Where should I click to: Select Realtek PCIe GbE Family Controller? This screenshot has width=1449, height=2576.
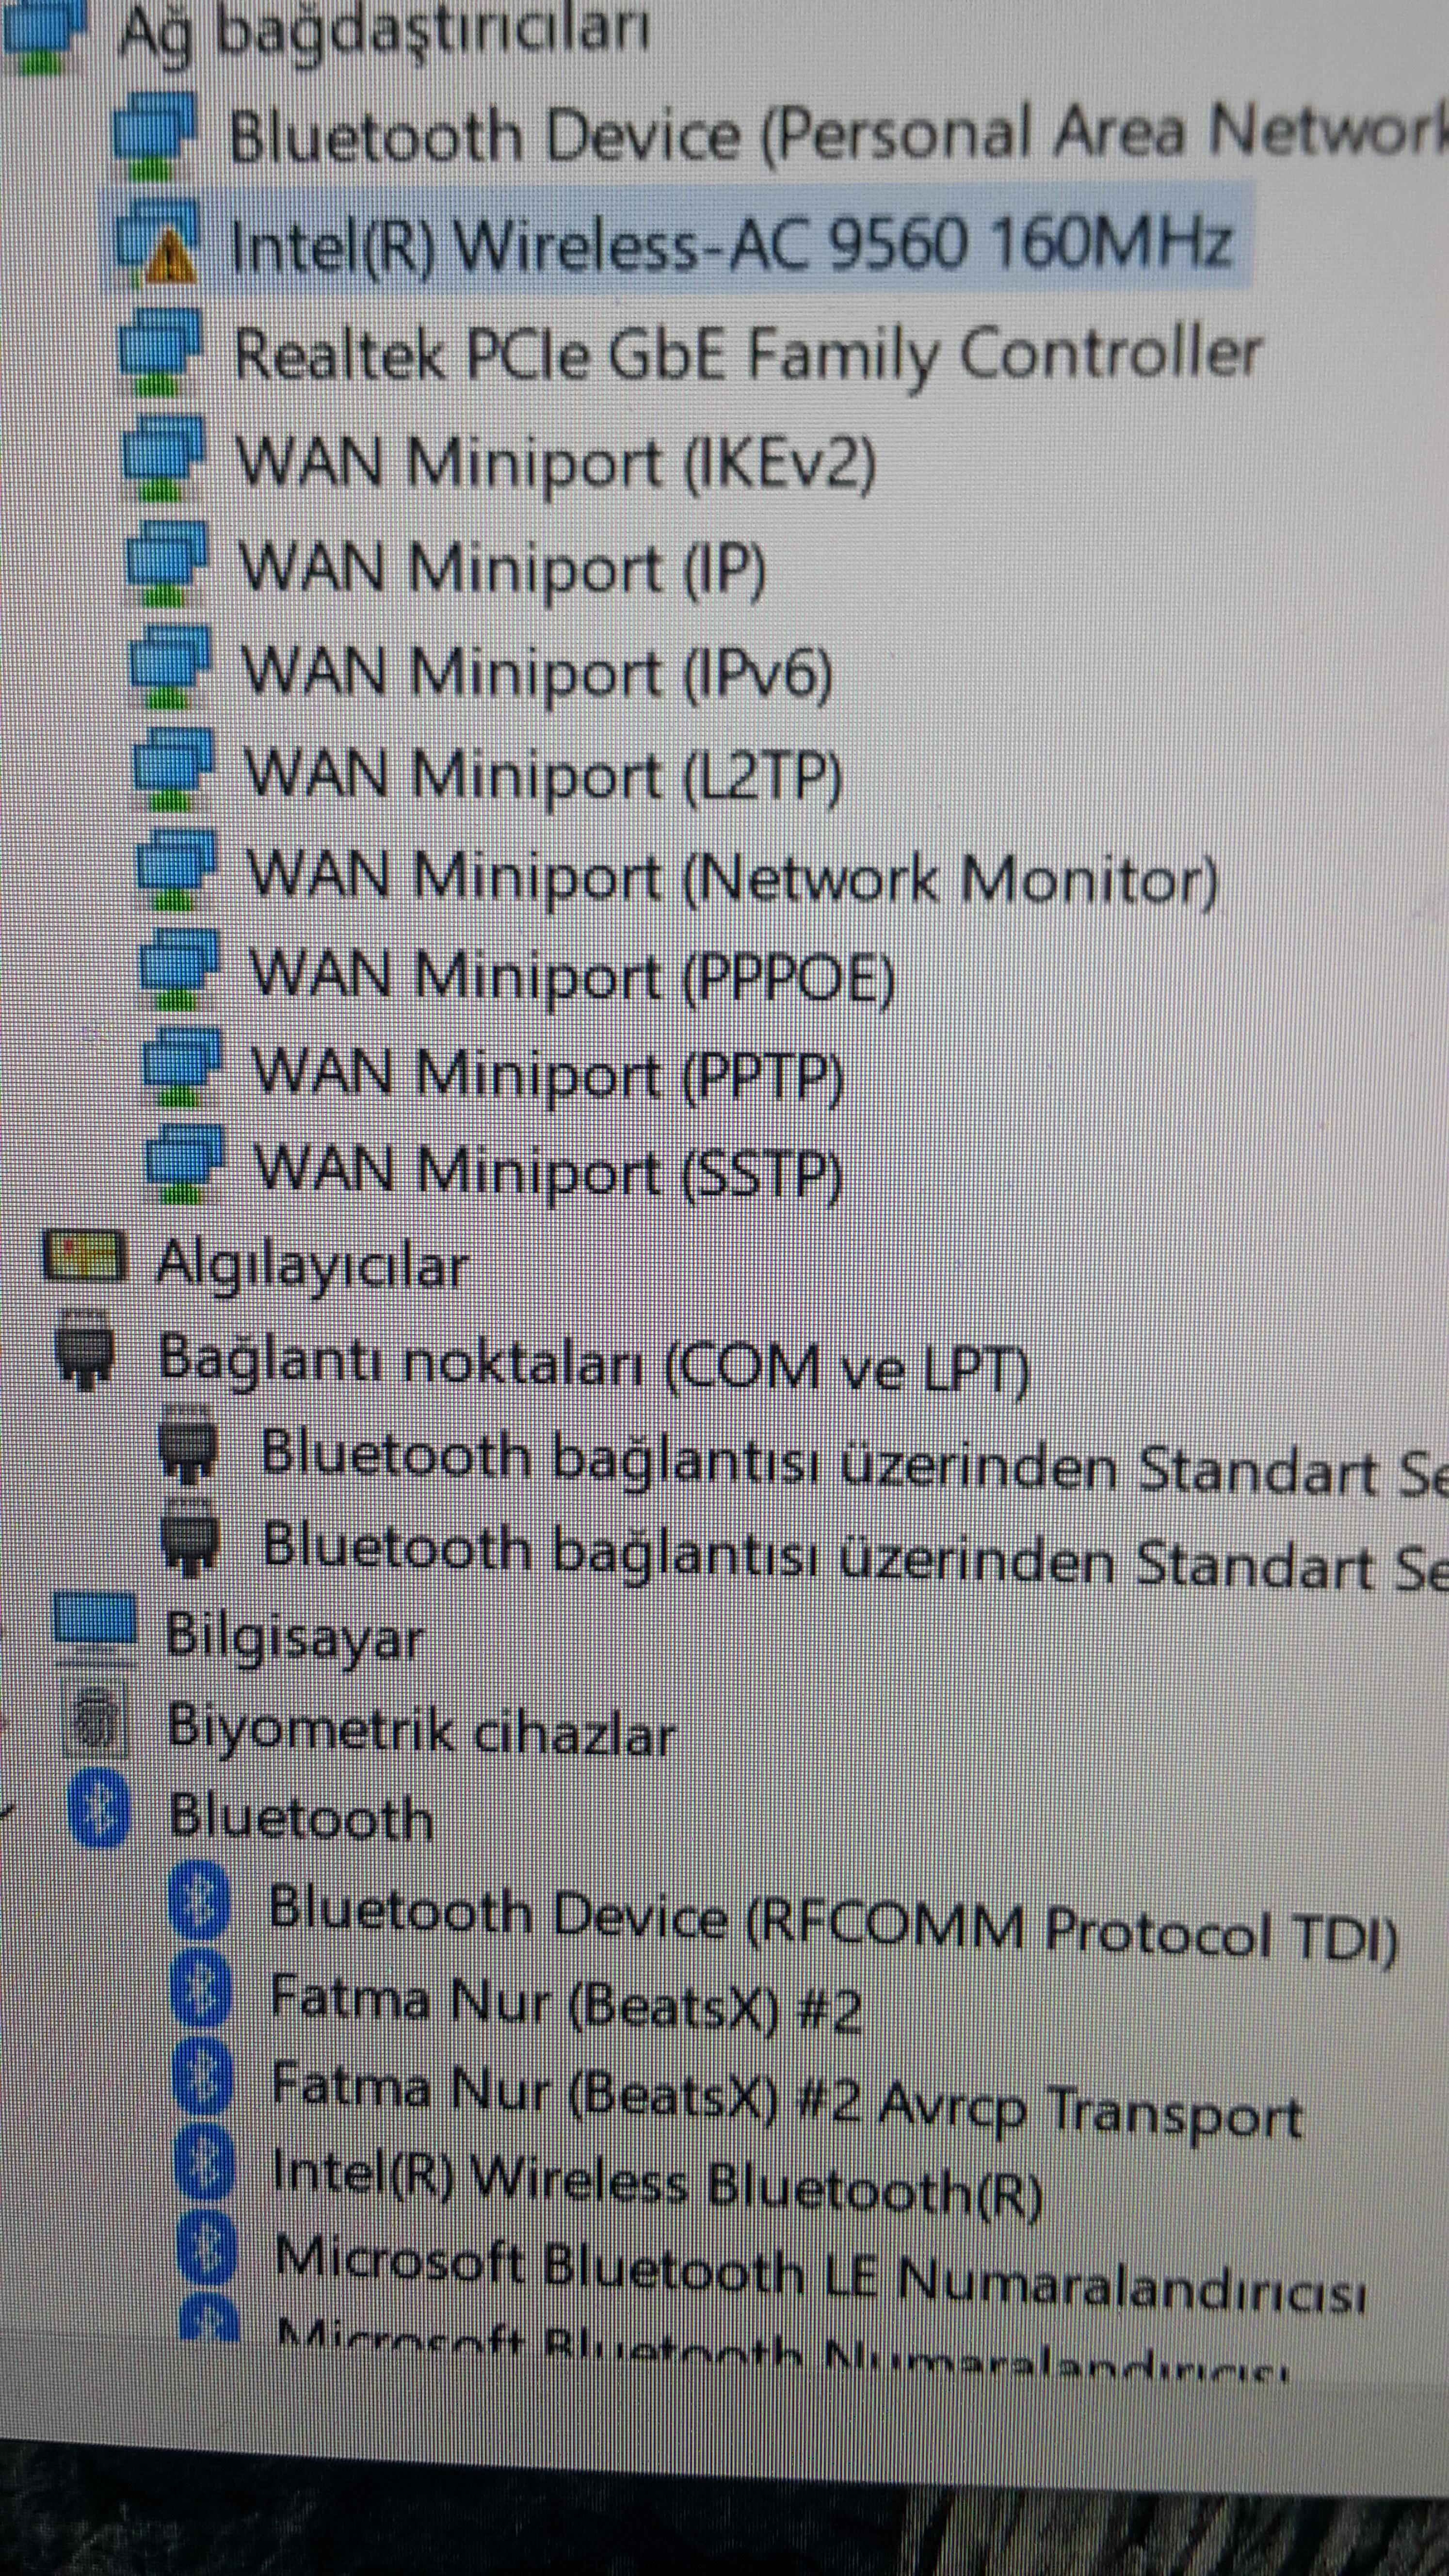pos(746,353)
